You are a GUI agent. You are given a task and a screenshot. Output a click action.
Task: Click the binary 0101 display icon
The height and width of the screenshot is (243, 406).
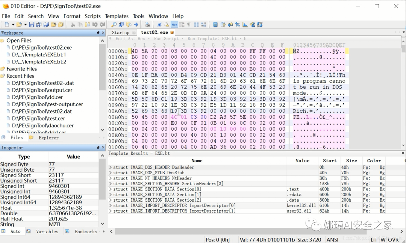point(204,24)
